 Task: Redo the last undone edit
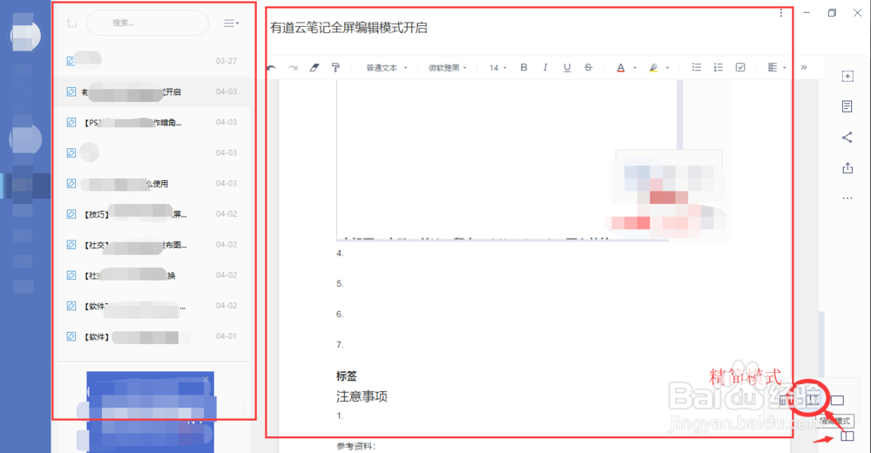pos(293,68)
